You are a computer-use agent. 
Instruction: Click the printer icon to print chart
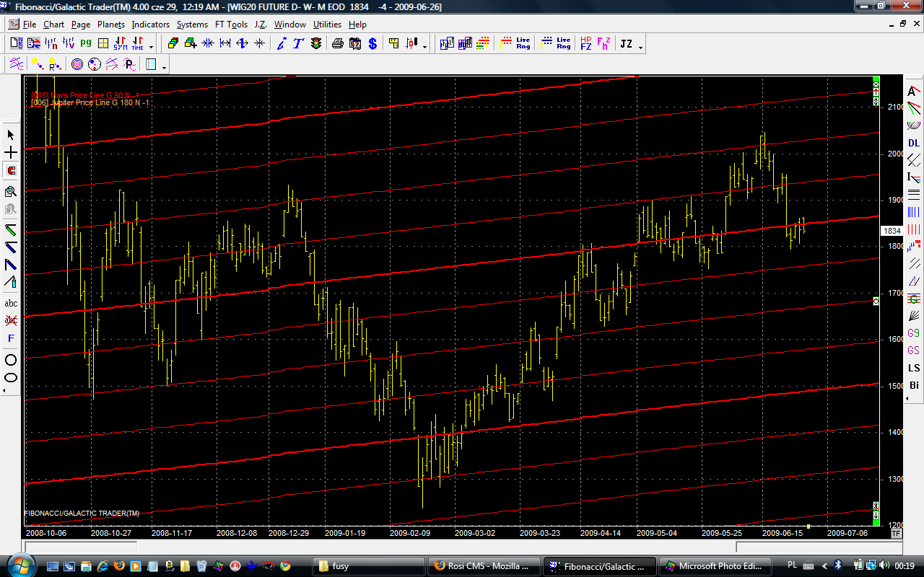tap(337, 43)
